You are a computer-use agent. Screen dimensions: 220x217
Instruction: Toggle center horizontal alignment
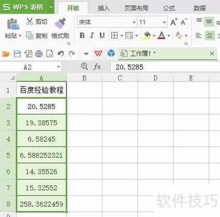pos(210,35)
